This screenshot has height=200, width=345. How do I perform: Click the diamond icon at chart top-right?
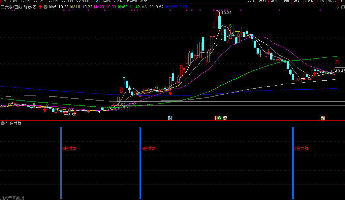click(x=337, y=7)
